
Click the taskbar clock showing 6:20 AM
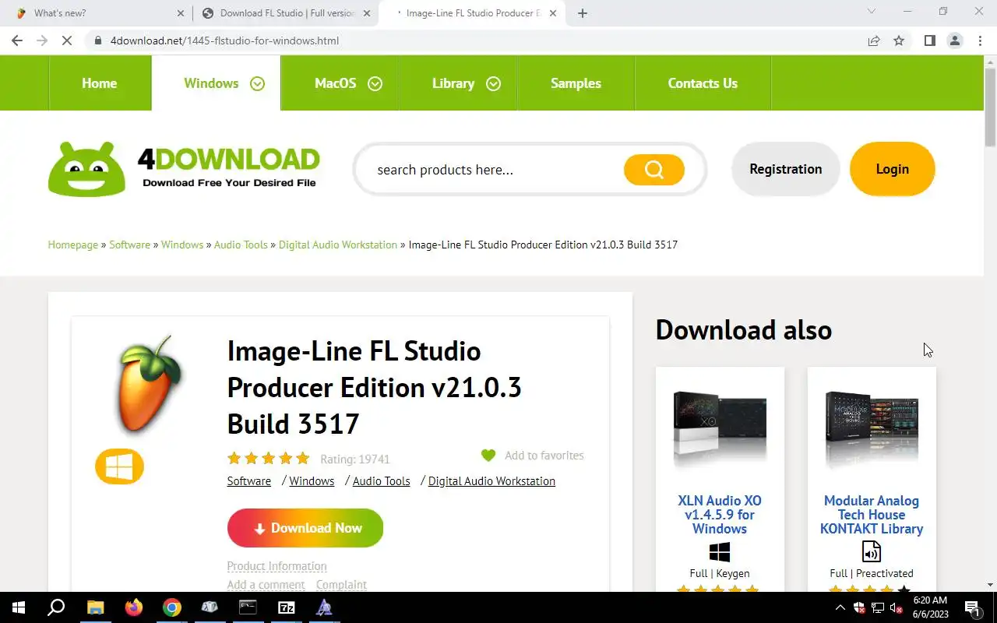coord(930,607)
